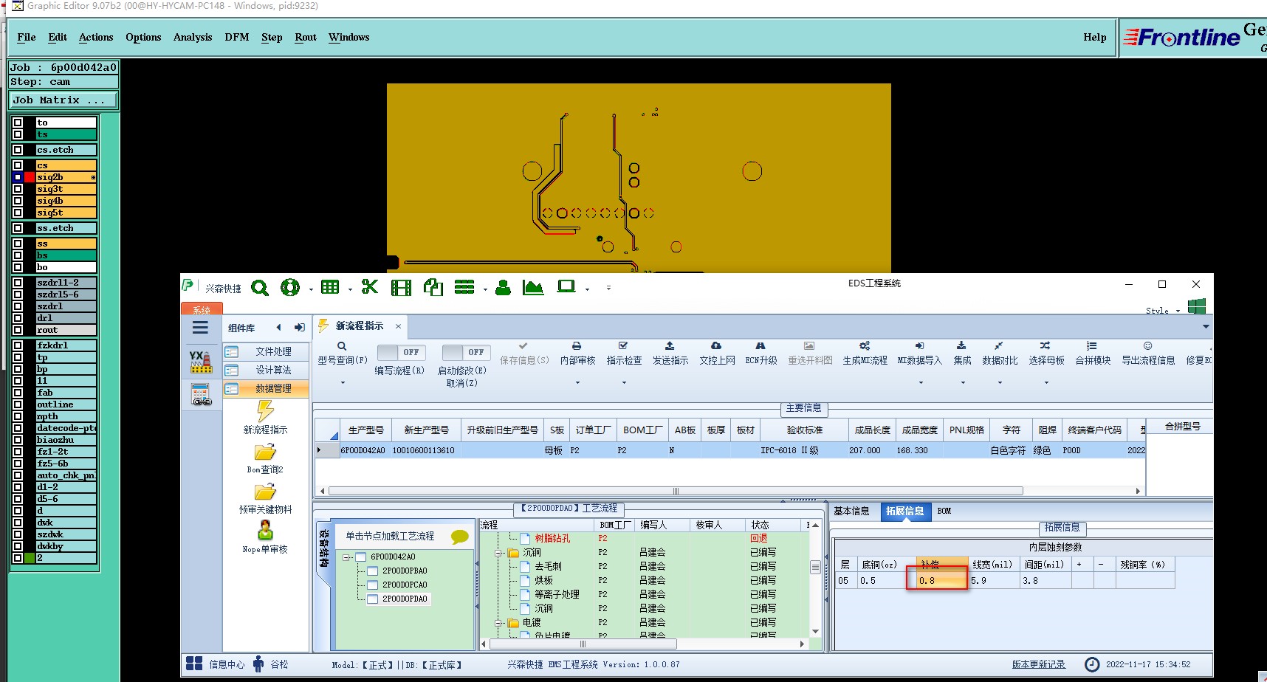Click the green monitor screen icon

tap(566, 286)
